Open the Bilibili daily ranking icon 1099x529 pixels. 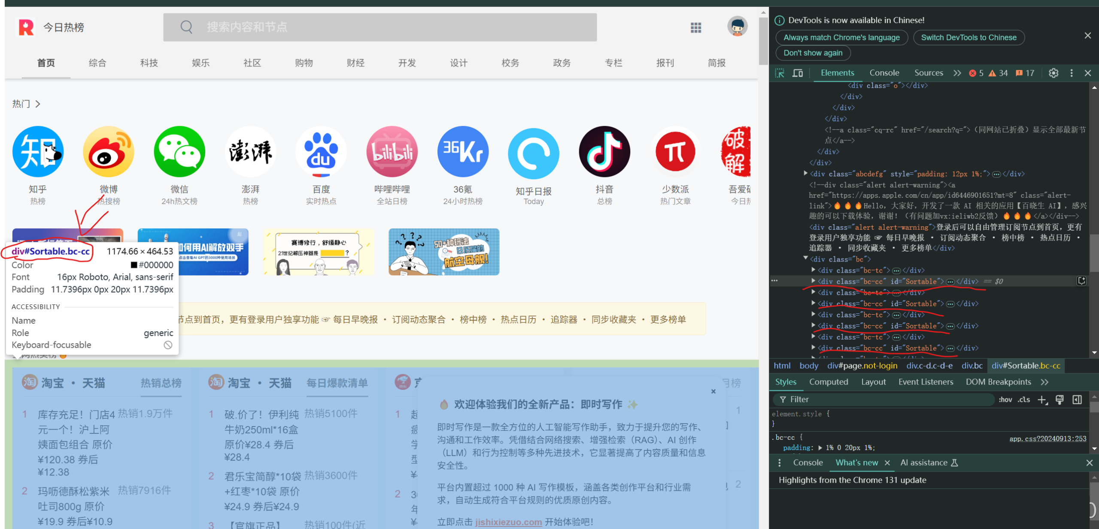[x=392, y=152]
